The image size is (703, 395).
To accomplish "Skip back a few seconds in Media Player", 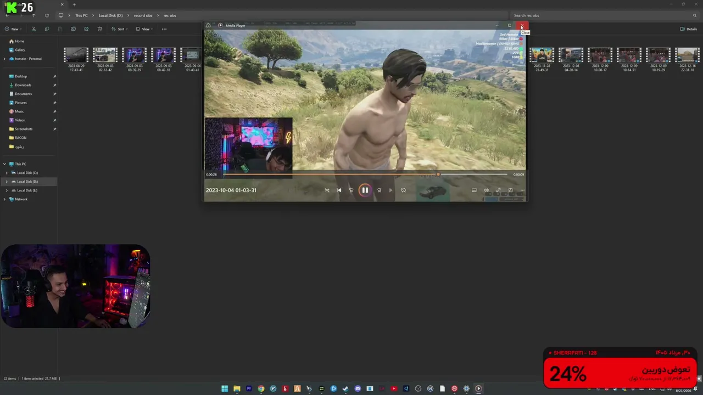I will (351, 190).
